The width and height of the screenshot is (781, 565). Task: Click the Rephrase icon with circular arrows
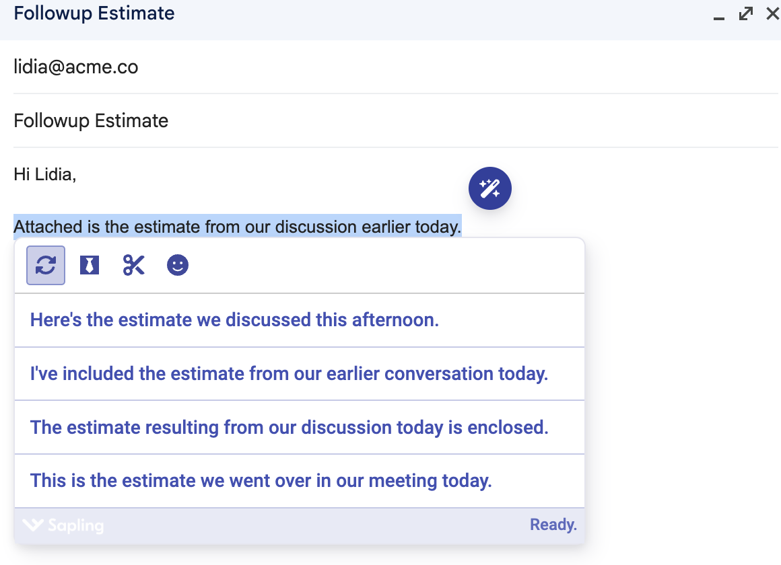pyautogui.click(x=46, y=265)
